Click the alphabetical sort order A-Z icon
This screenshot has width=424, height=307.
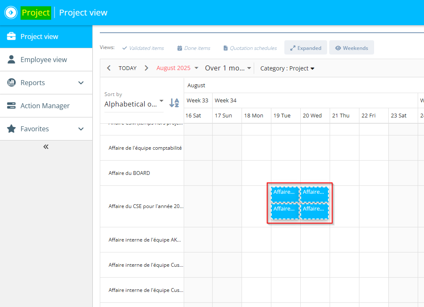click(174, 103)
